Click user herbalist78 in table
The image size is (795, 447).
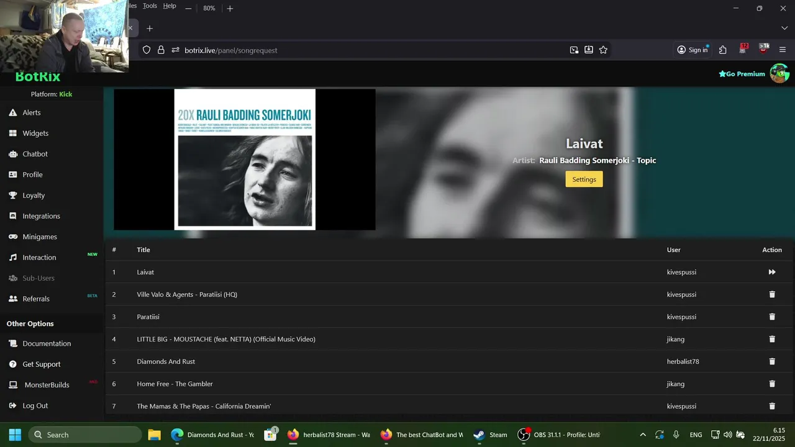pos(683,361)
